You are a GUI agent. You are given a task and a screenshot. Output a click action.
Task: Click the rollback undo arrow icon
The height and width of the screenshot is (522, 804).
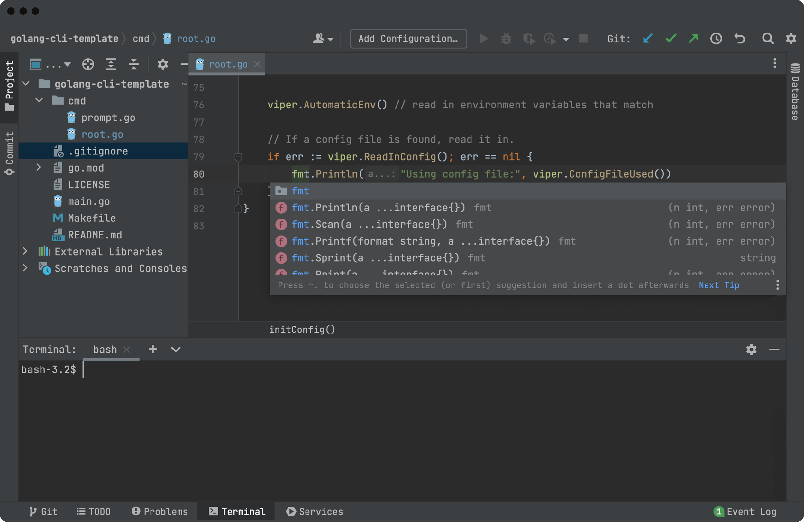pyautogui.click(x=739, y=39)
